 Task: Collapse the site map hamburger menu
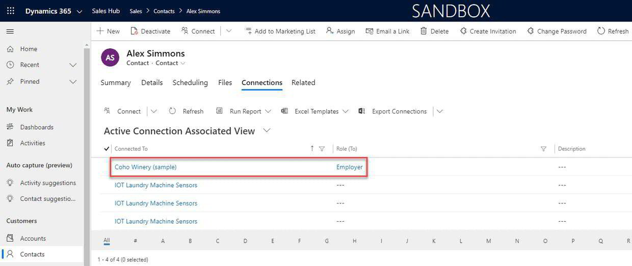point(10,32)
